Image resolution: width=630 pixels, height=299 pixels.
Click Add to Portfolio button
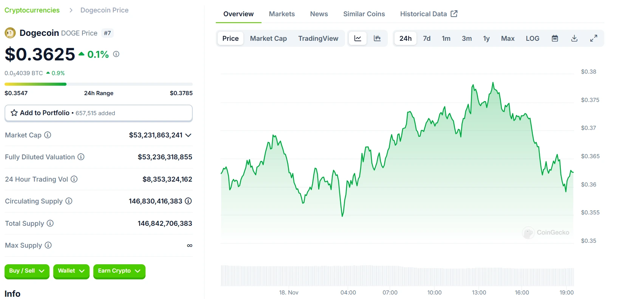coord(99,113)
